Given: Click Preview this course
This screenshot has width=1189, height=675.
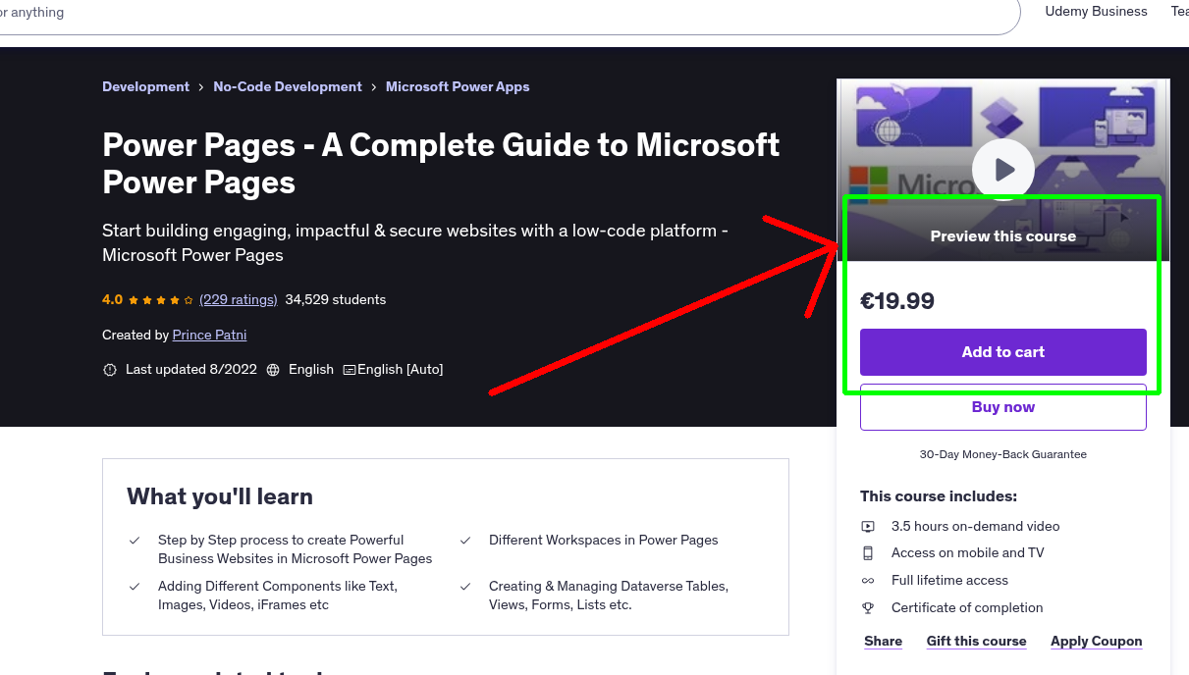Looking at the screenshot, I should 1002,235.
